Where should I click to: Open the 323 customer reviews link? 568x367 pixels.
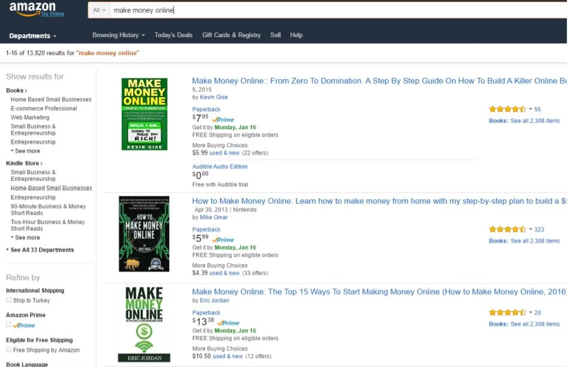539,230
